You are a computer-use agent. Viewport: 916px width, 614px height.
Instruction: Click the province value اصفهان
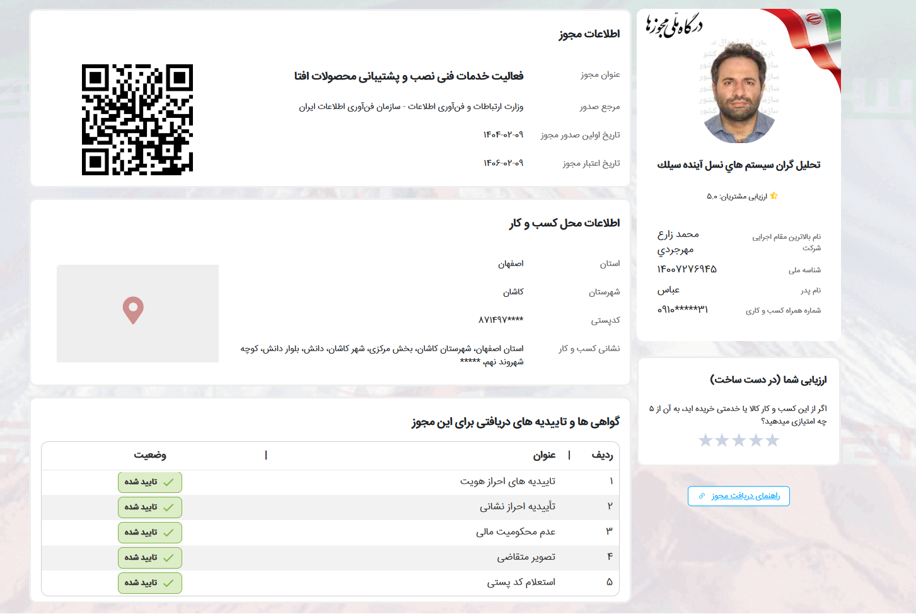(511, 264)
